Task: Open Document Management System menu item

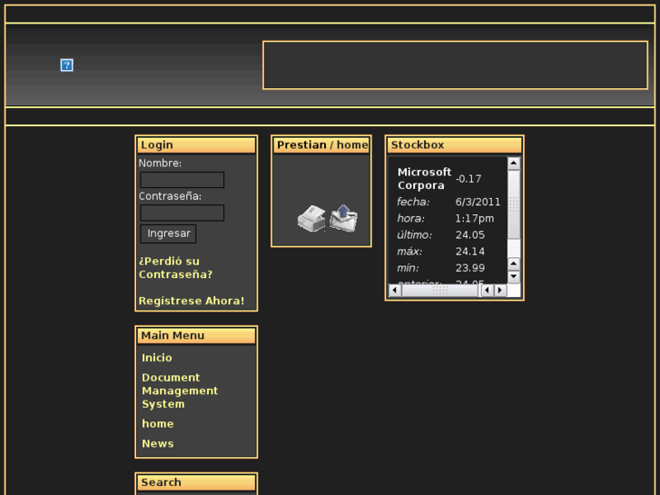Action: (180, 391)
